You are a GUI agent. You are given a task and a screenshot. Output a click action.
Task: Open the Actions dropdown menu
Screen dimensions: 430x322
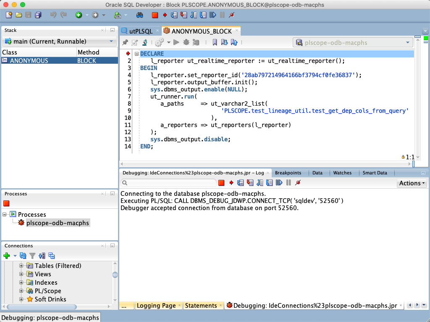coord(412,182)
